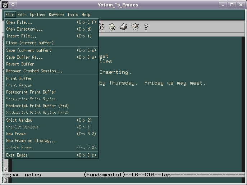The image size is (247, 185).
Task: Open the Tools menu
Action: click(x=73, y=15)
